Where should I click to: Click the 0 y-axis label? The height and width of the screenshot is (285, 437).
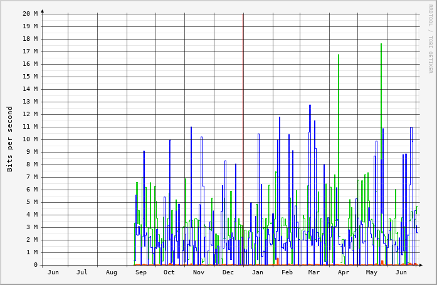tap(36, 265)
